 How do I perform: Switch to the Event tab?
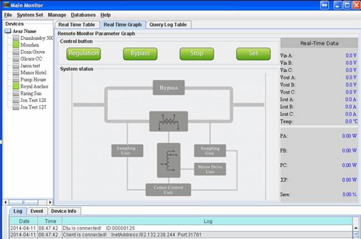[x=37, y=211]
